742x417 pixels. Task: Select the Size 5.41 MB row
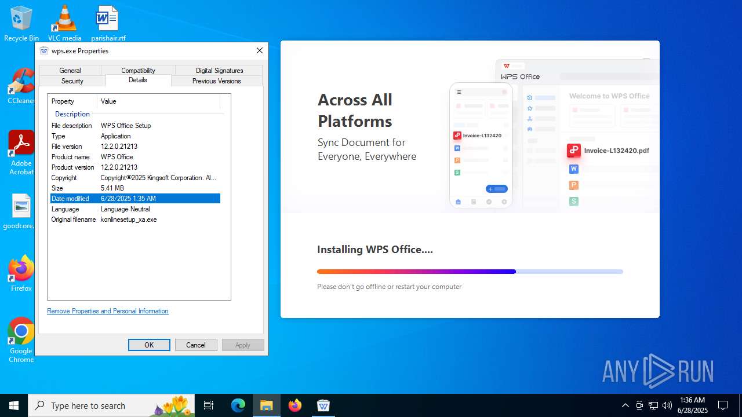tap(135, 188)
